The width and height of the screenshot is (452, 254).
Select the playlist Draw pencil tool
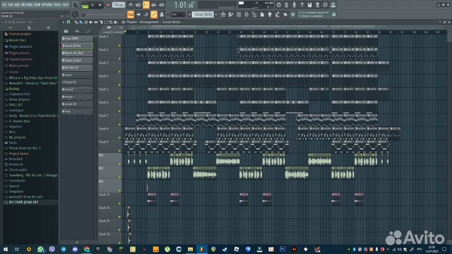click(x=76, y=22)
